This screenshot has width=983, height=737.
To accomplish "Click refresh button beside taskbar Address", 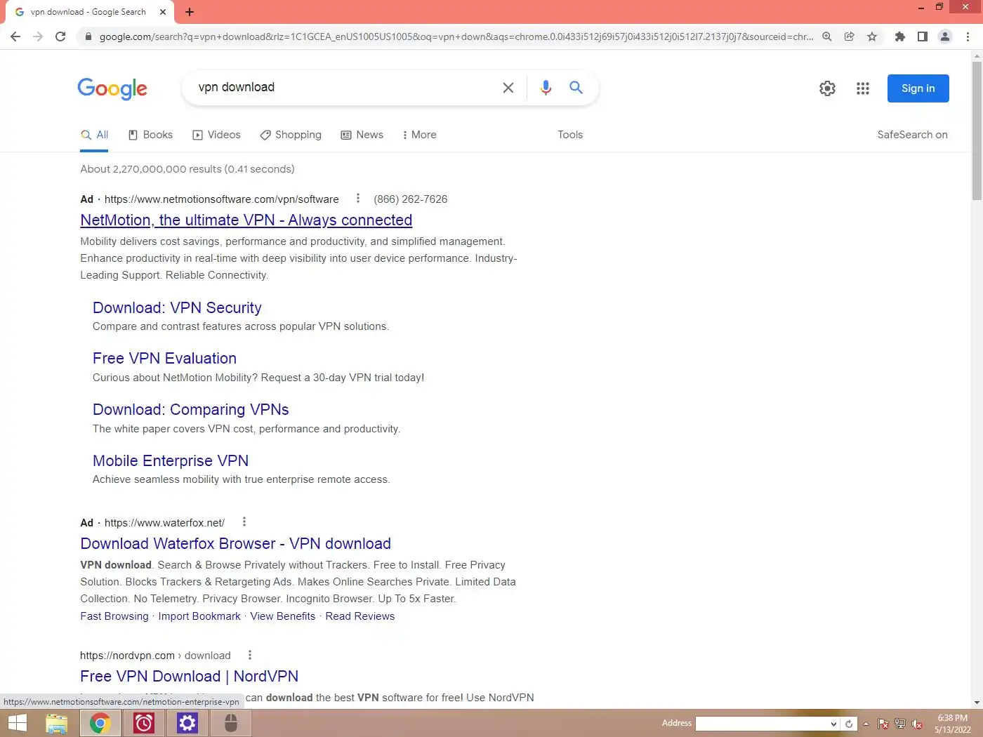I will pyautogui.click(x=849, y=724).
